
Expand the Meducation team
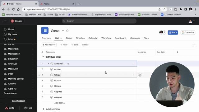[x=33, y=54]
